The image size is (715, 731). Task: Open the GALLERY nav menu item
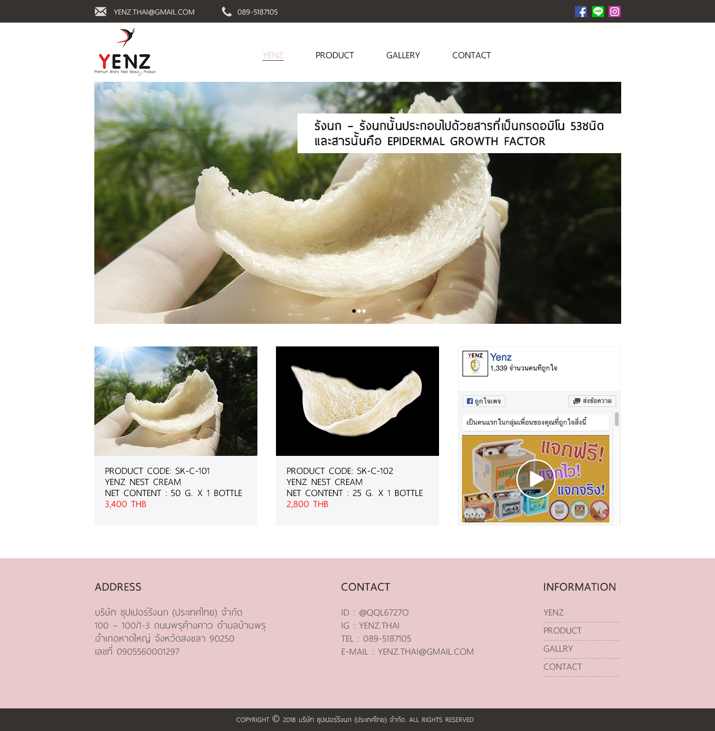point(403,55)
